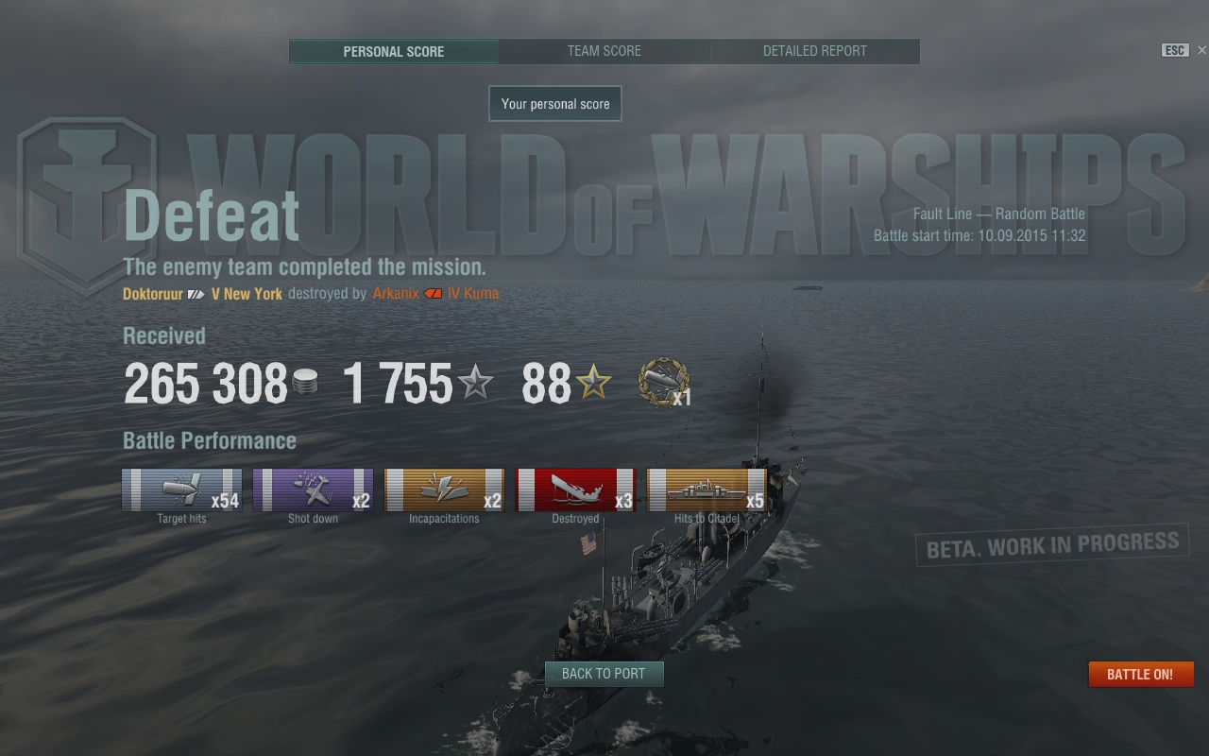1209x756 pixels.
Task: Click the gold free experience star
Action: 594,383
